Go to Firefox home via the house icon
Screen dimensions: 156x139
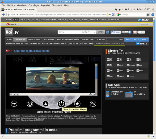[153, 15]
